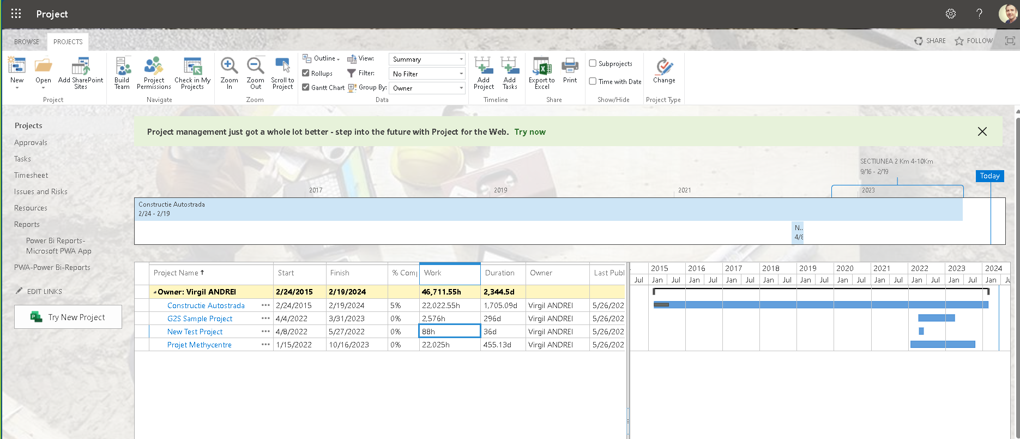Image resolution: width=1020 pixels, height=439 pixels.
Task: Click Change project type icon
Action: click(664, 67)
